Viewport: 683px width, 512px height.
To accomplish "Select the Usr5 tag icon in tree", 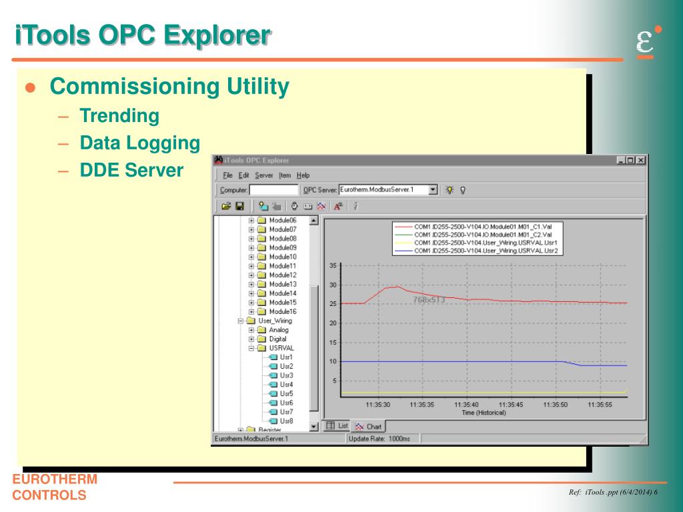I will [273, 393].
